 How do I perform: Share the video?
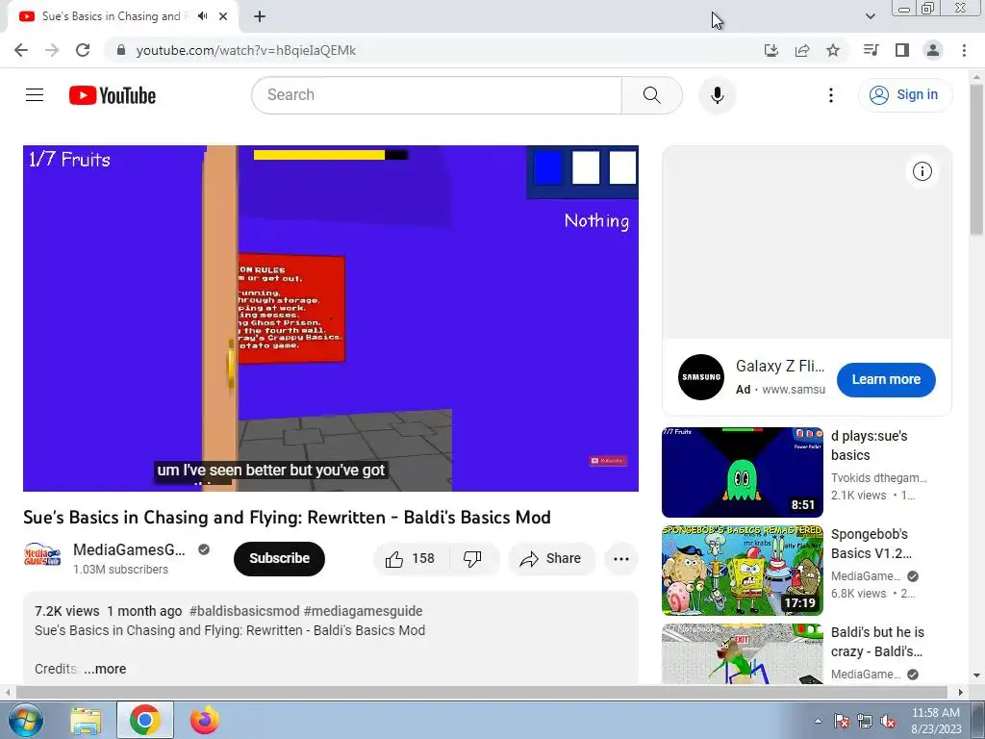pos(551,559)
